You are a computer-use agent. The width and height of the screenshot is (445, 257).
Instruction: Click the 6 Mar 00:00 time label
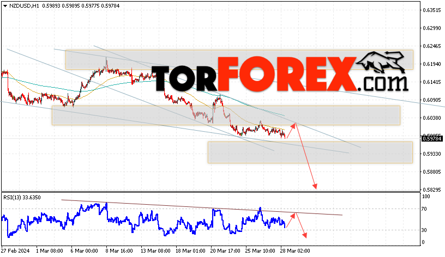click(x=85, y=251)
